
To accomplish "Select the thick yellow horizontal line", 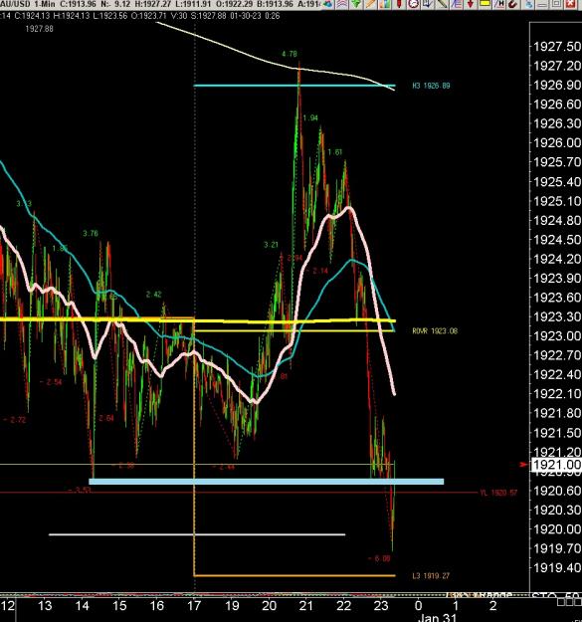I will [197, 319].
